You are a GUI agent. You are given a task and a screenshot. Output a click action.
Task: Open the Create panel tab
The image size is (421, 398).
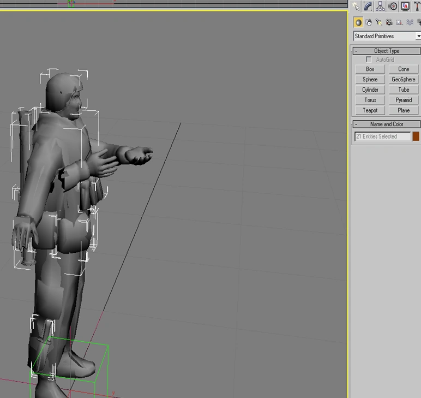tap(356, 7)
